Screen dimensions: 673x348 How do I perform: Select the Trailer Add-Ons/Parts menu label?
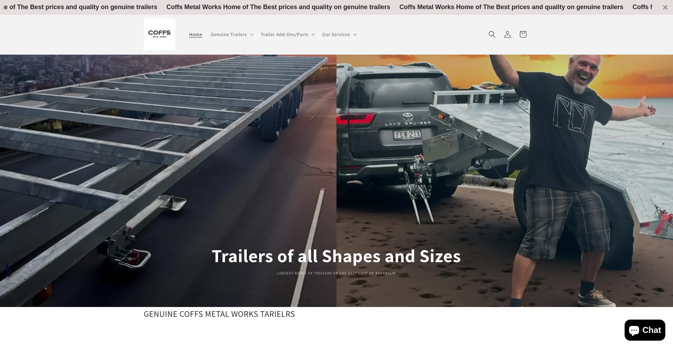pyautogui.click(x=284, y=34)
